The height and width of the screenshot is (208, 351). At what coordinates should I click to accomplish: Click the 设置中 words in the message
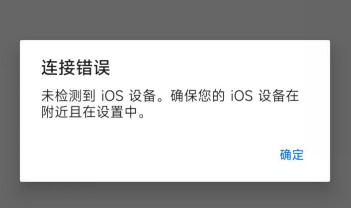click(x=117, y=112)
